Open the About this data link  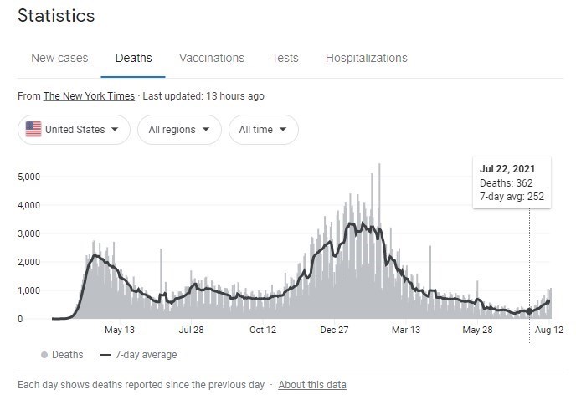(312, 385)
